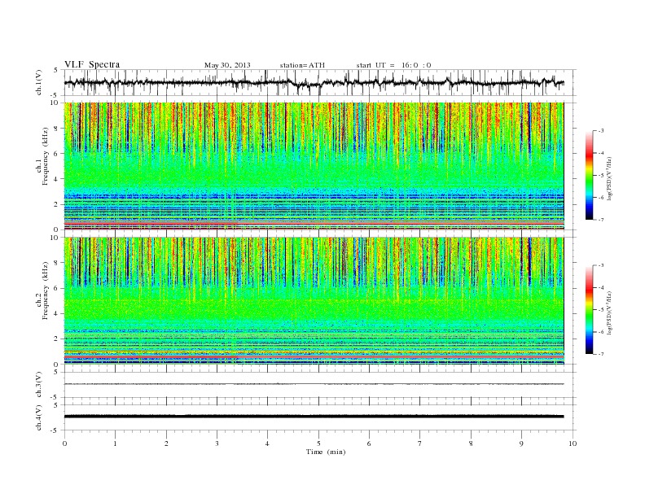Click inside the ch.2 spectrogram panel
The image size is (645, 498).
tap(314, 300)
